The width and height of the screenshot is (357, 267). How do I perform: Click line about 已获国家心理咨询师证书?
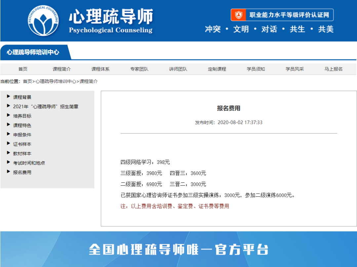pos(208,195)
